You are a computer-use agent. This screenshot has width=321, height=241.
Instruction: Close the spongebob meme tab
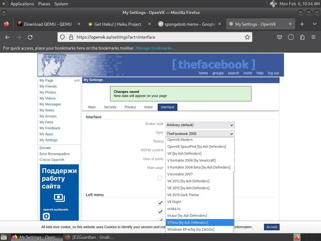[220, 24]
